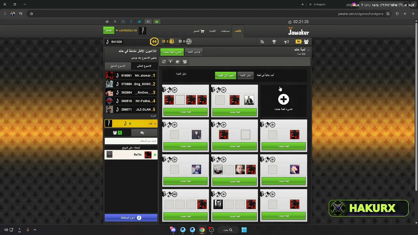
Task: Open Jawaker's Instagram link icon
Action: coord(123,22)
